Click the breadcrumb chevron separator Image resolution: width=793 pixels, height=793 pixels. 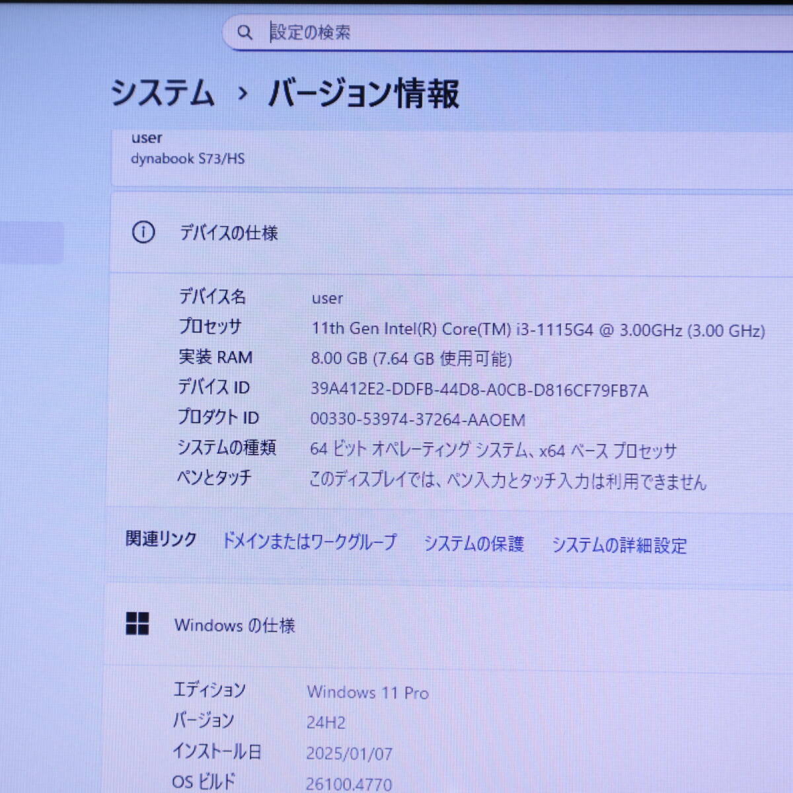pyautogui.click(x=243, y=94)
